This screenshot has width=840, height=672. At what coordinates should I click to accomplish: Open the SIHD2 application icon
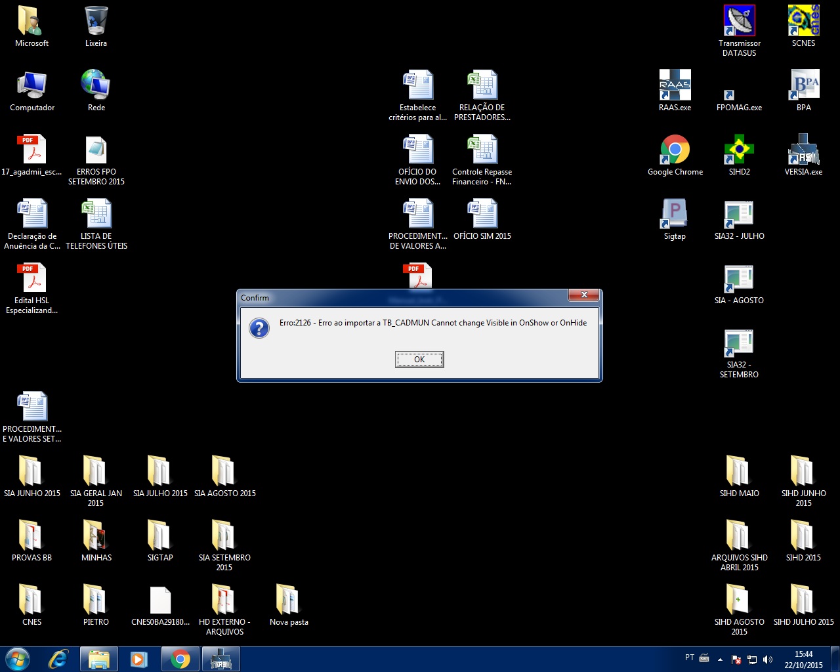[x=739, y=150]
